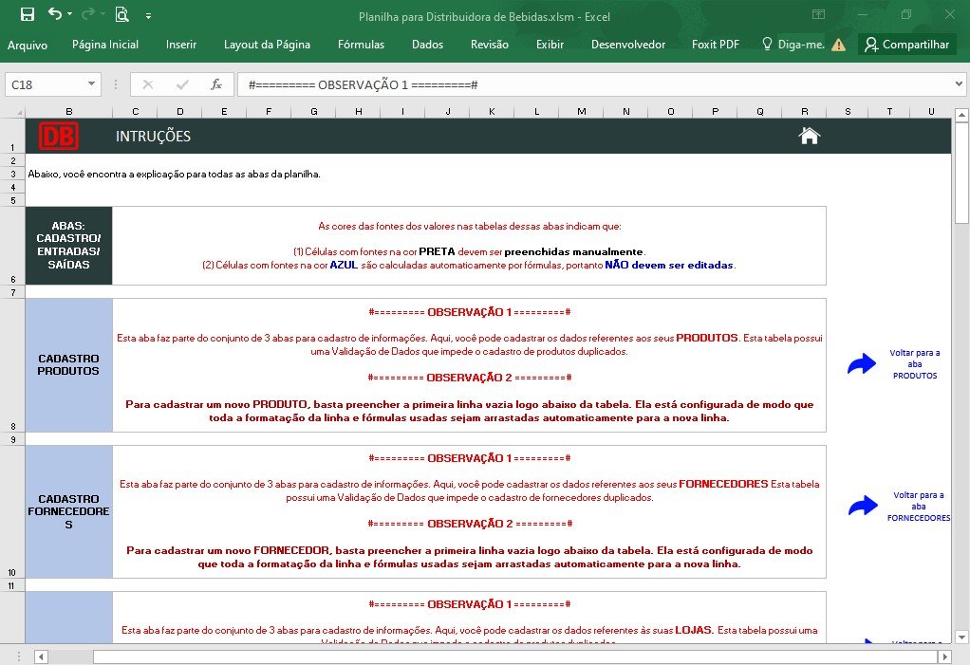The height and width of the screenshot is (665, 970).
Task: Open print preview from the Quick Access Toolbar
Action: point(121,14)
